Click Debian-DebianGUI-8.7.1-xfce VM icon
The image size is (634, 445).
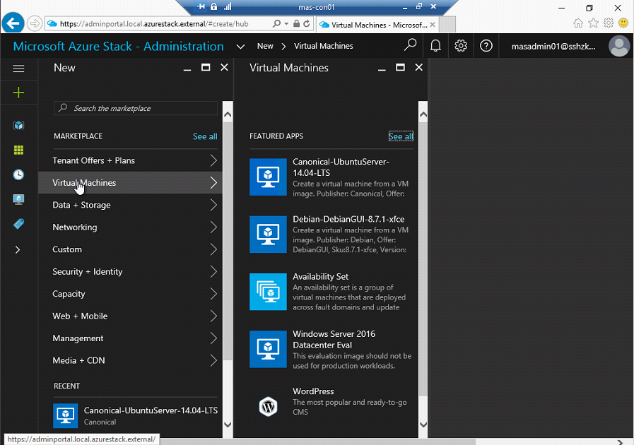[268, 235]
